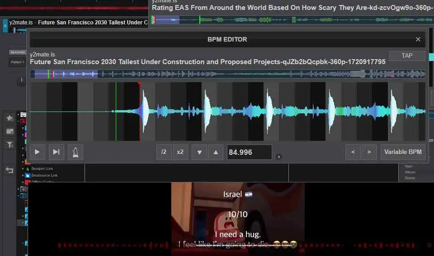Open the Pattern 1 dropdown on deck A
The image size is (434, 256).
(x=18, y=62)
